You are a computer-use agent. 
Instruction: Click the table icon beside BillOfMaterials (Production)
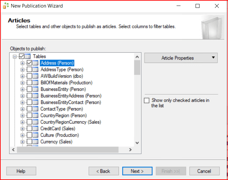[x=35, y=83]
